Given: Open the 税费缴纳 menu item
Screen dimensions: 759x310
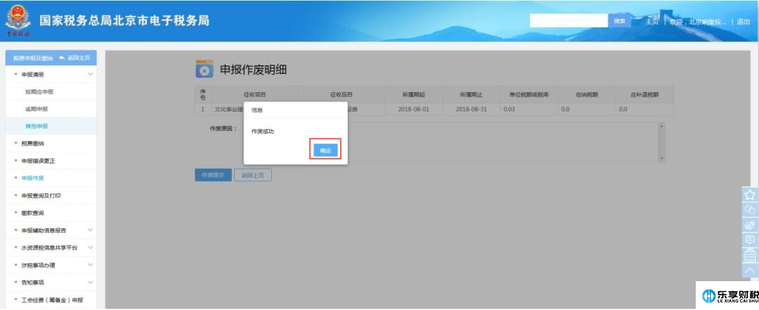Looking at the screenshot, I should (x=32, y=143).
